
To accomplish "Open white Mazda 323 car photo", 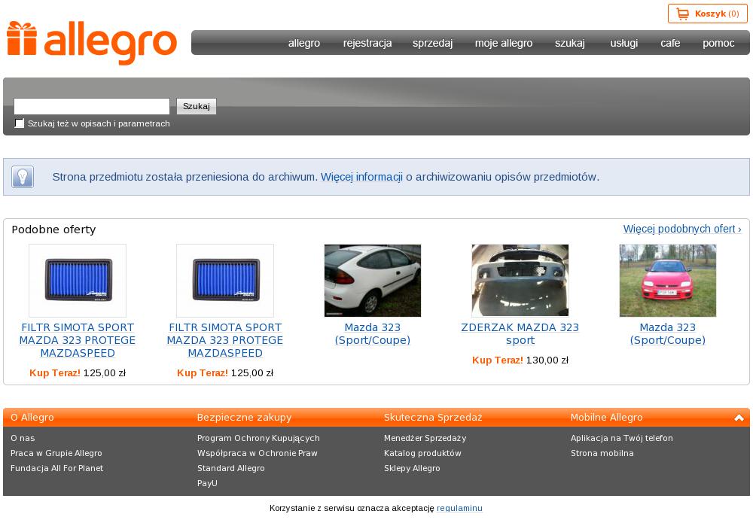I will pos(373,281).
